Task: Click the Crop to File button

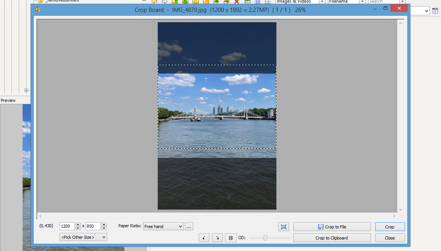Action: 332,227
